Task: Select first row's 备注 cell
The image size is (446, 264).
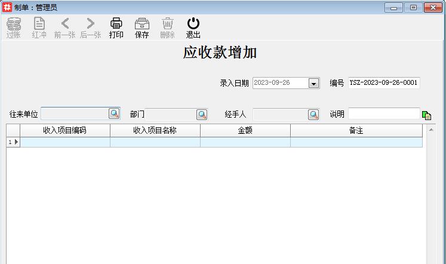Action: (356, 142)
